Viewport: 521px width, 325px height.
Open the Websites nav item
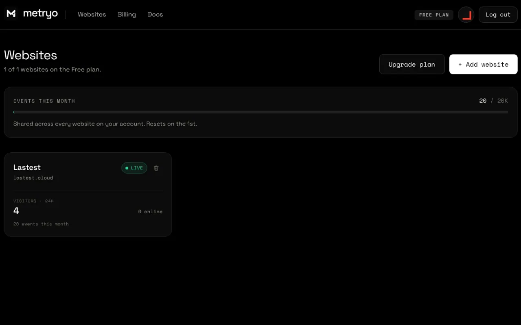click(x=92, y=14)
